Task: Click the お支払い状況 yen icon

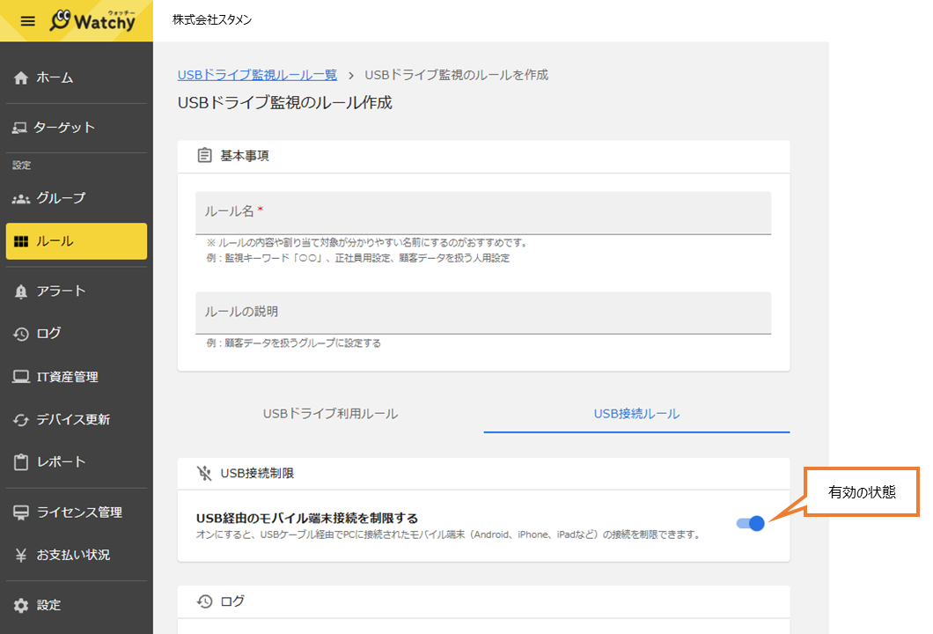Action: pos(21,555)
